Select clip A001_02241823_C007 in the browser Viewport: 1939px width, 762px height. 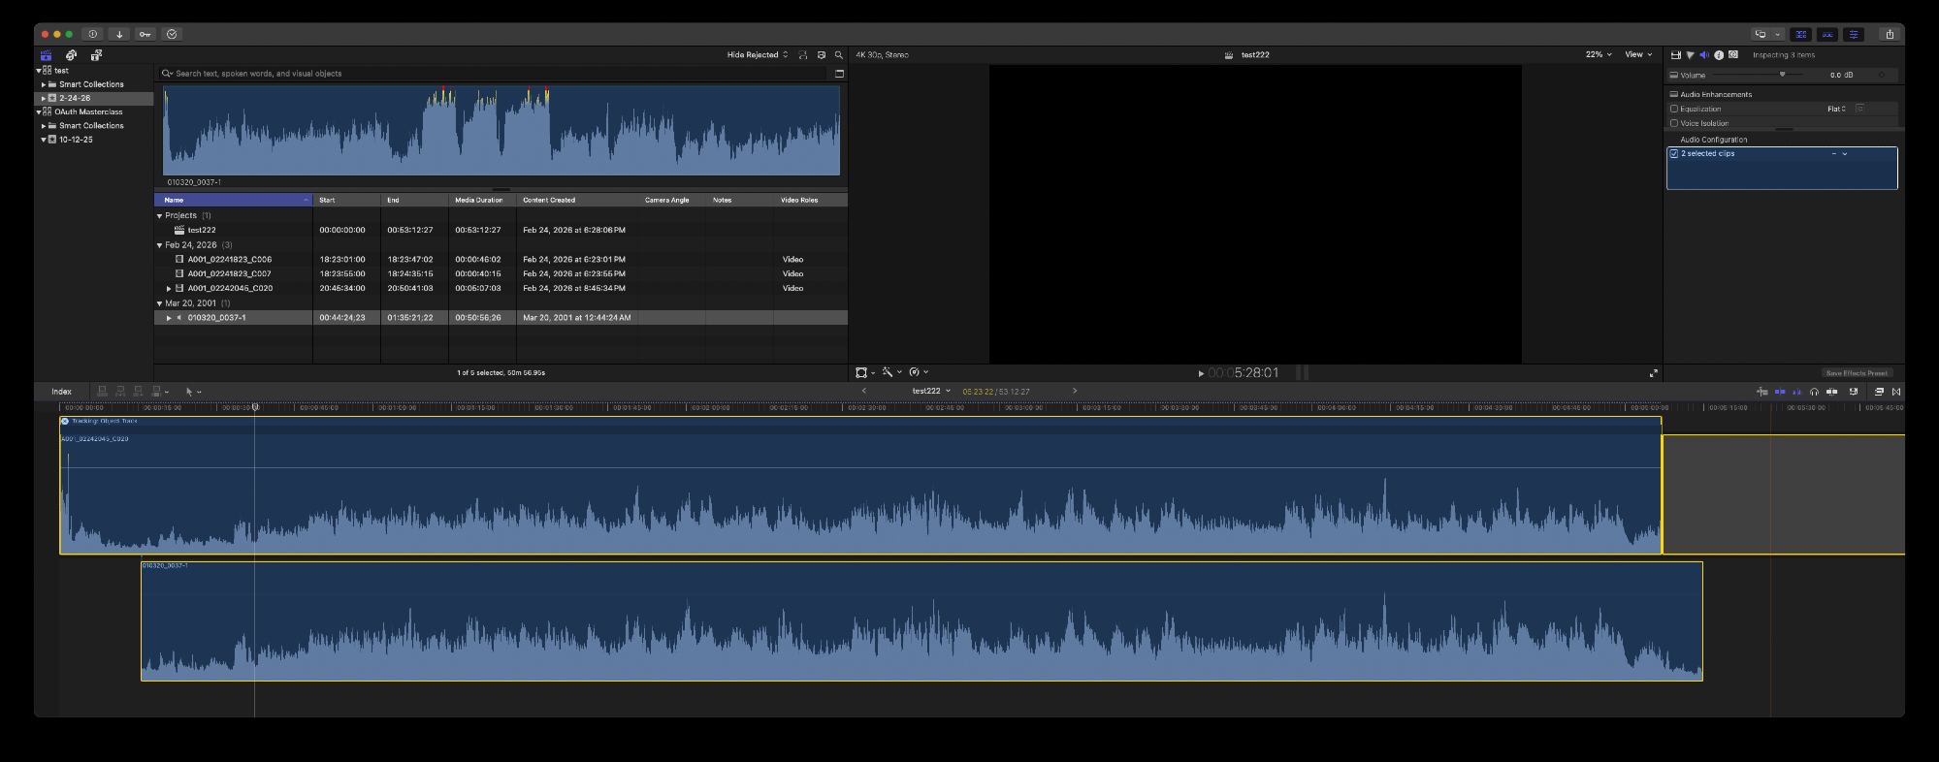229,273
